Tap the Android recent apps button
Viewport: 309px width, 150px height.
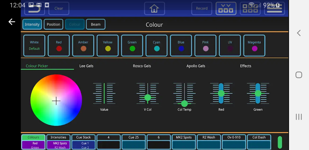299,117
